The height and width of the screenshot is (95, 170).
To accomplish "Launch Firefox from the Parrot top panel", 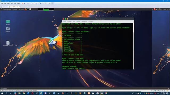I will pos(25,9).
